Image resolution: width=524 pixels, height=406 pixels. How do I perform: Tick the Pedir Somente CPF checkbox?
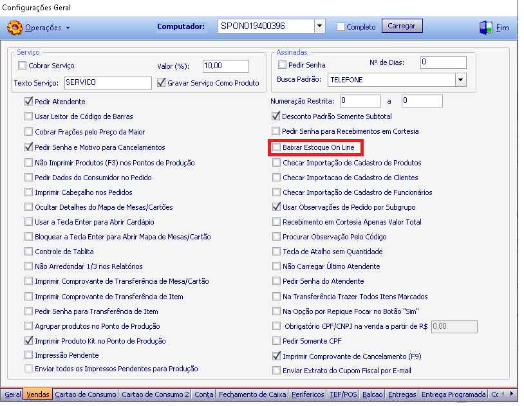click(276, 341)
